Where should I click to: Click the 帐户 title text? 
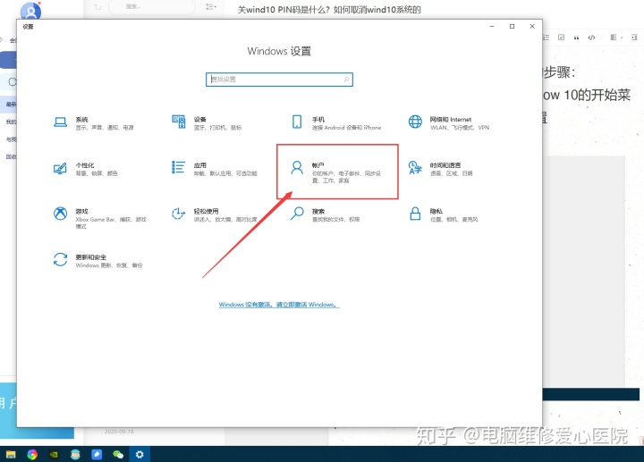click(x=318, y=165)
